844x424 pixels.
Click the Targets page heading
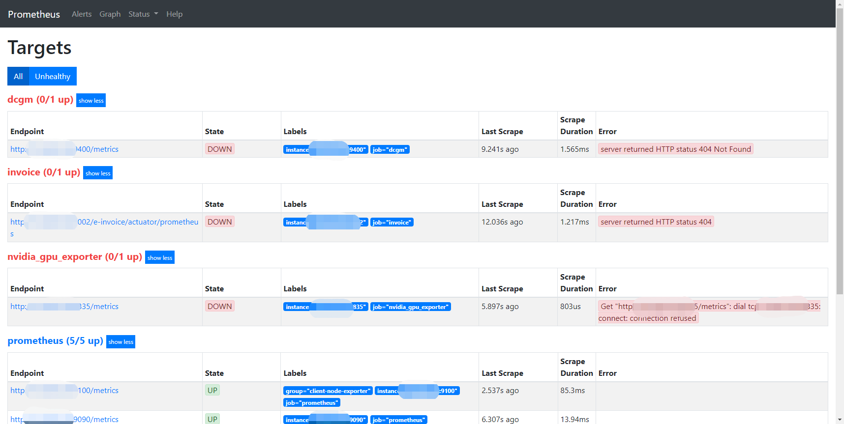point(39,48)
